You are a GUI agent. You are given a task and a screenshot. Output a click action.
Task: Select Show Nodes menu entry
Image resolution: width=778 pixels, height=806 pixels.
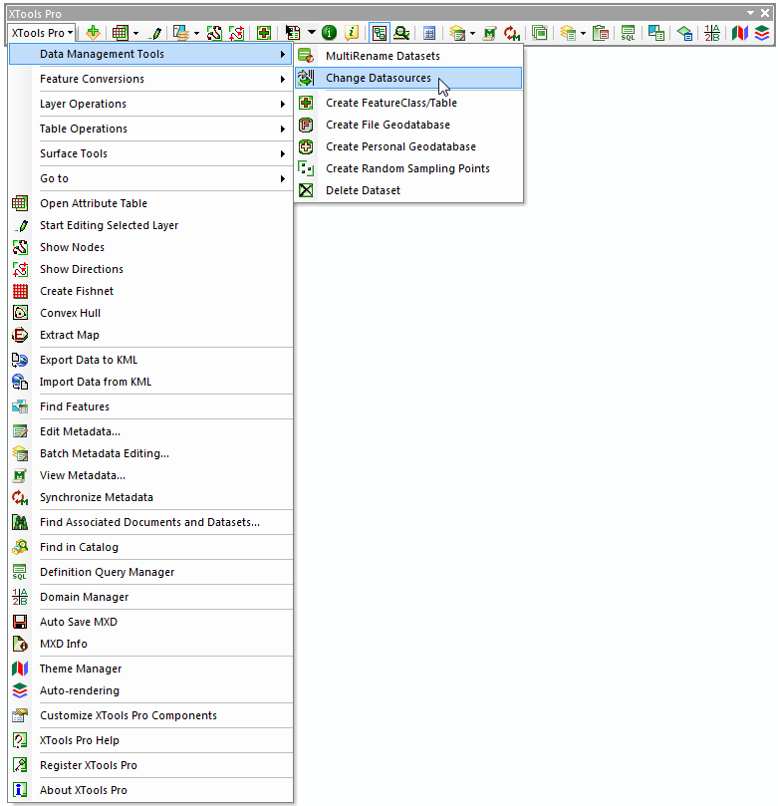(x=150, y=247)
